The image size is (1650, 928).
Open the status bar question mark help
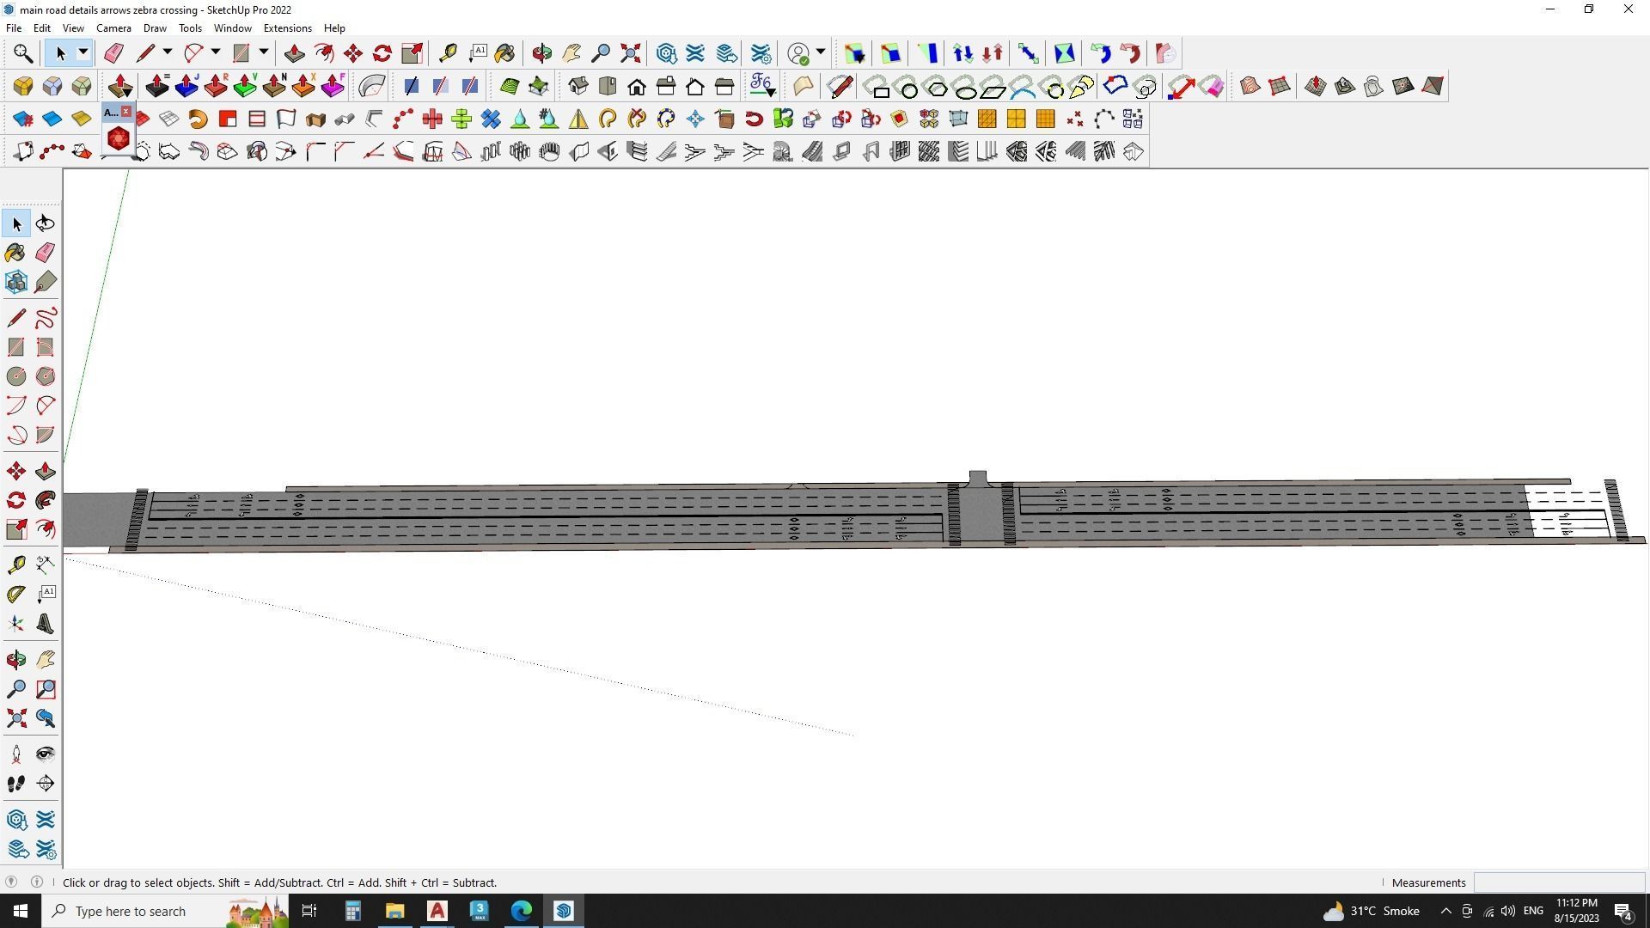pyautogui.click(x=11, y=882)
